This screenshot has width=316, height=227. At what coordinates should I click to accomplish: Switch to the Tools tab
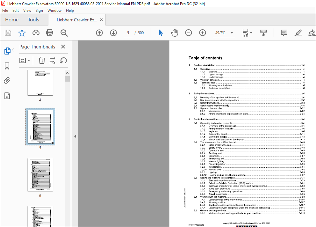(x=33, y=19)
